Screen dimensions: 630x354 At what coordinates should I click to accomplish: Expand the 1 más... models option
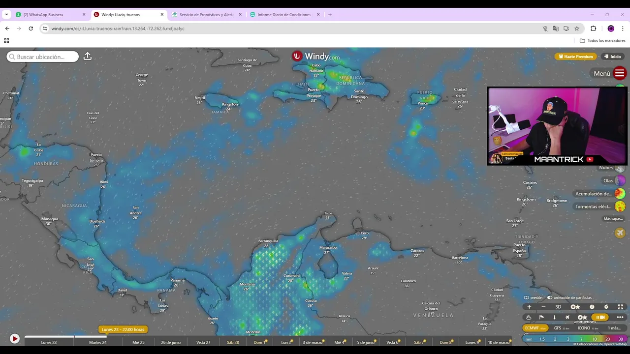(614, 328)
